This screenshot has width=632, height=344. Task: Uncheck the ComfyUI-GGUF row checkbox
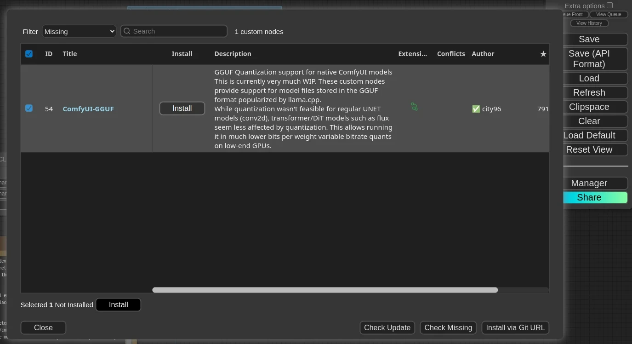pyautogui.click(x=29, y=109)
